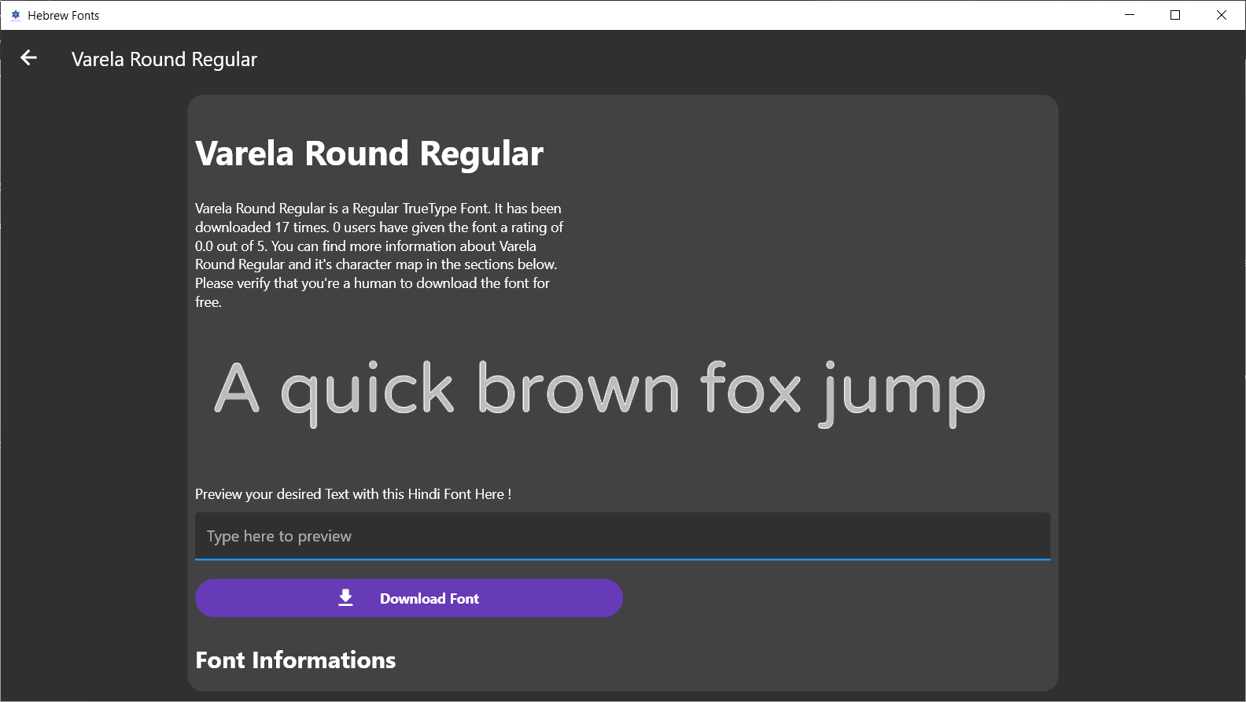Click the Hebrew Fonts app icon in title bar
This screenshot has width=1246, height=702.
(15, 15)
